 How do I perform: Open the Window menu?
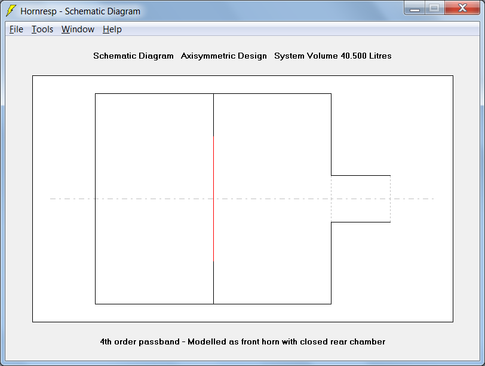point(78,29)
